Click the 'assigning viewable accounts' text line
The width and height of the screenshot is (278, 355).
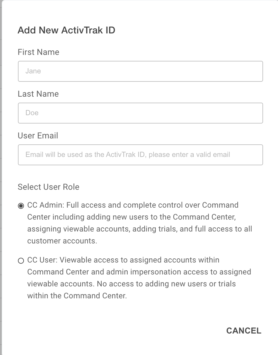pyautogui.click(x=140, y=229)
